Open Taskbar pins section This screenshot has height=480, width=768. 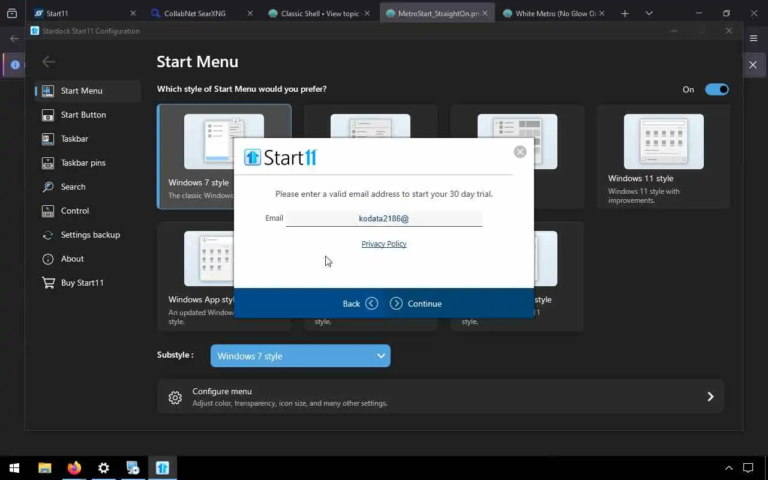click(x=88, y=163)
